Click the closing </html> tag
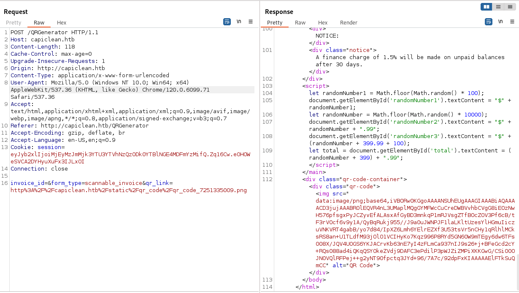The image size is (519, 293). point(307,287)
